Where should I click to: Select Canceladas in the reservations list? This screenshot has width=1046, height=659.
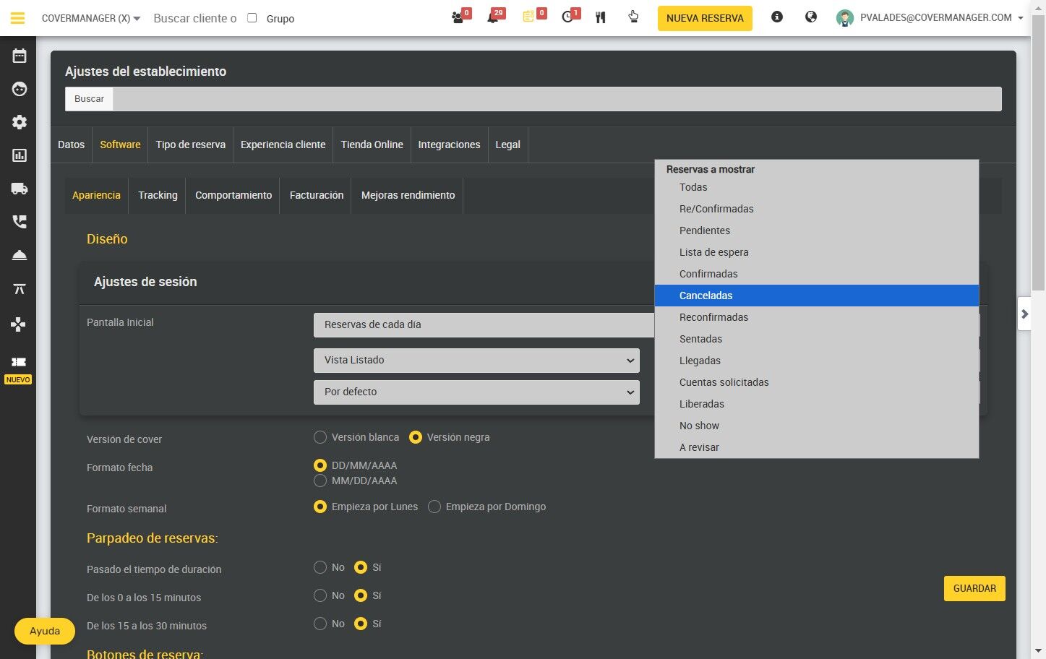[x=816, y=296]
